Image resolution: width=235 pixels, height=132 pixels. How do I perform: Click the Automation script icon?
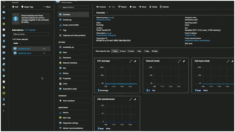click(x=60, y=89)
